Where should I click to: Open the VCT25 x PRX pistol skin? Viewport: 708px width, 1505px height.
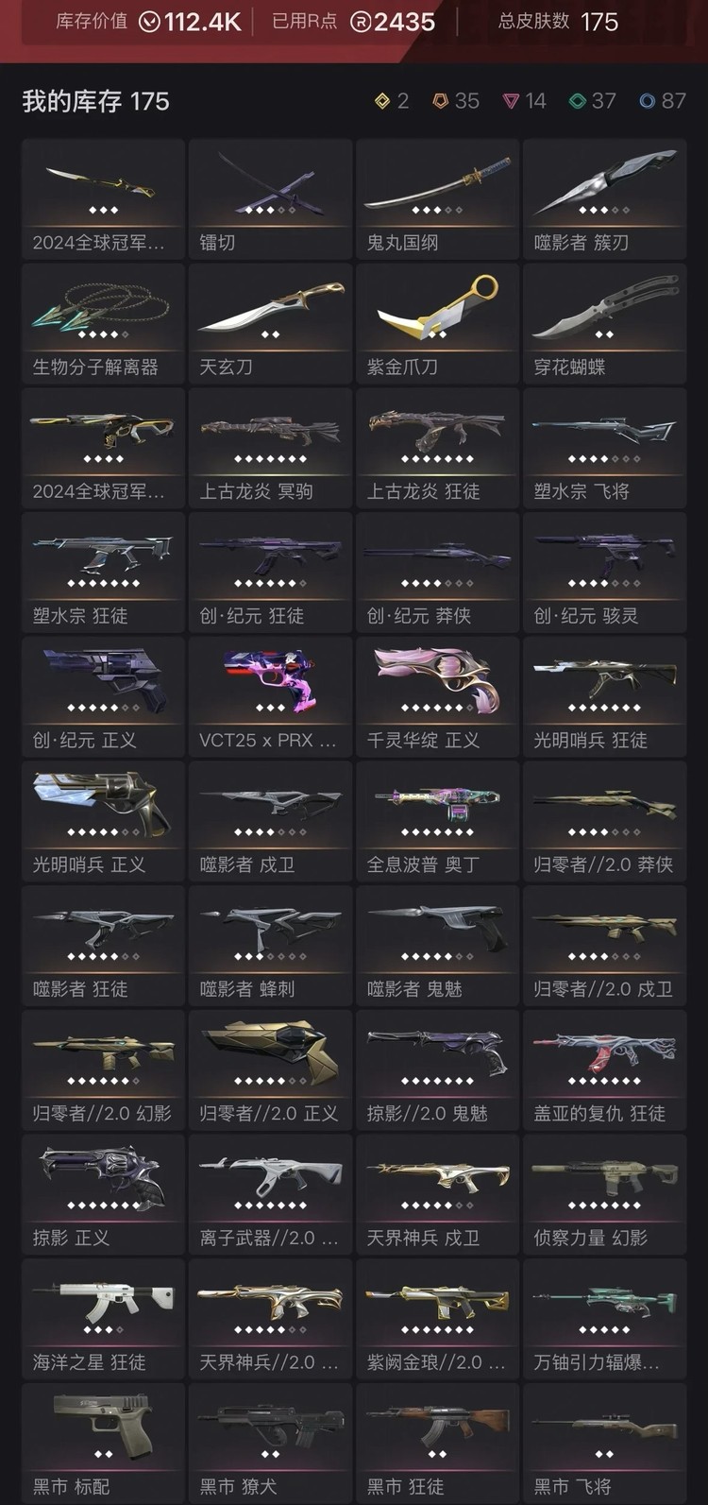[271, 697]
